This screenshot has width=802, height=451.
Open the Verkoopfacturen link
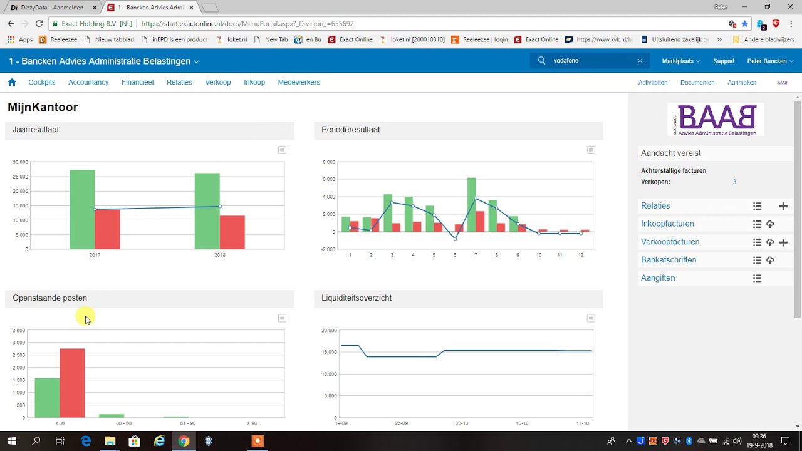point(670,242)
